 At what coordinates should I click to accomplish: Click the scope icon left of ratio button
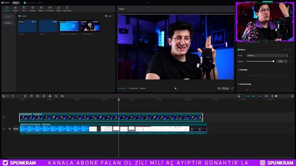pyautogui.click(x=219, y=88)
